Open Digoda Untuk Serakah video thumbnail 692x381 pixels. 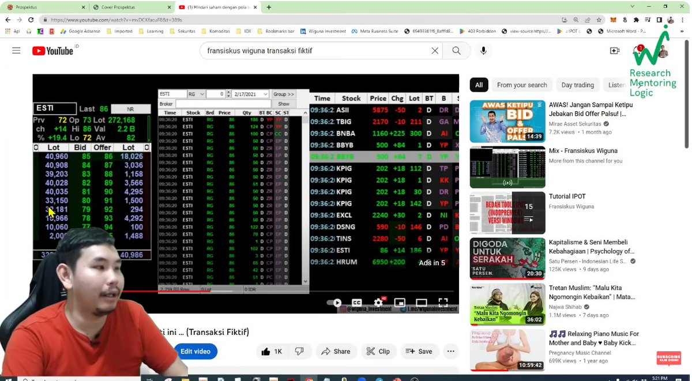point(507,259)
